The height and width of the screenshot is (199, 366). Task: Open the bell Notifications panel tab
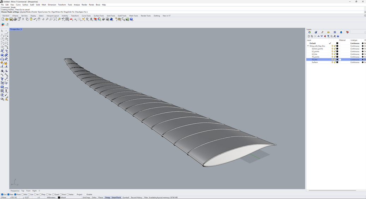pos(341,32)
